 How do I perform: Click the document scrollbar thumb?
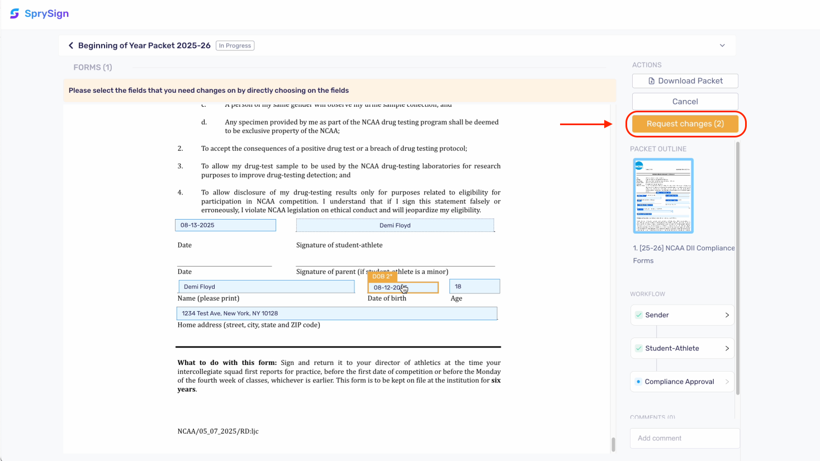coord(613,444)
